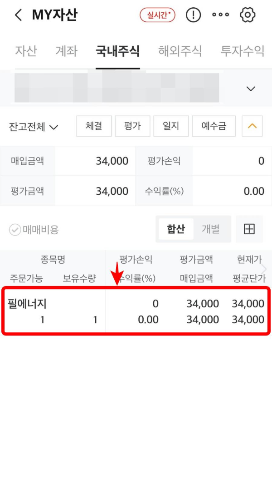Open the more options ellipsis menu
Image resolution: width=272 pixels, height=493 pixels.
[x=220, y=15]
